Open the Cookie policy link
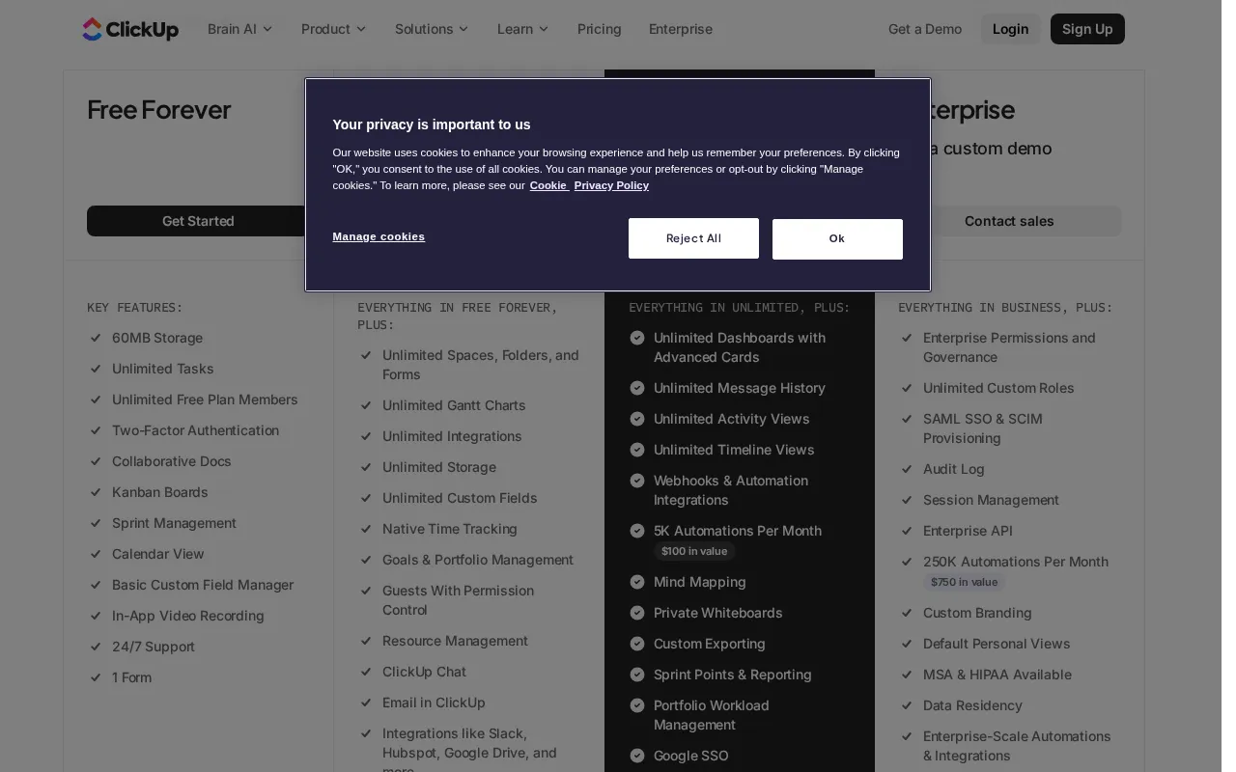 (x=548, y=185)
